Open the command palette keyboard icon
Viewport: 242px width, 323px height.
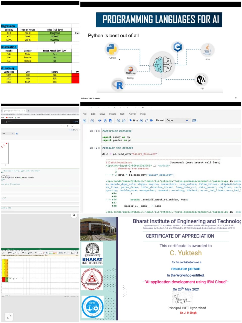coord(194,121)
